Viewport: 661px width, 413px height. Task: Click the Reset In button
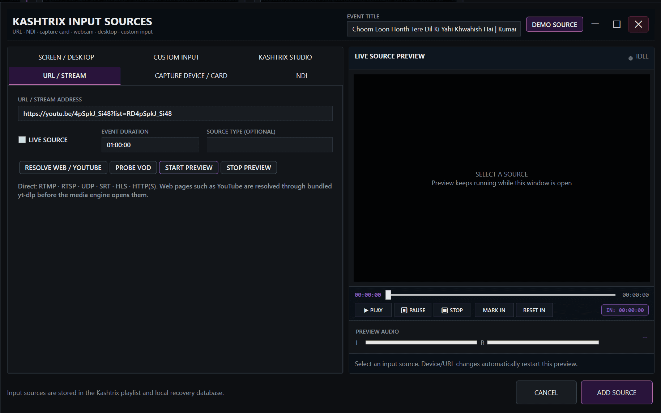coord(534,310)
